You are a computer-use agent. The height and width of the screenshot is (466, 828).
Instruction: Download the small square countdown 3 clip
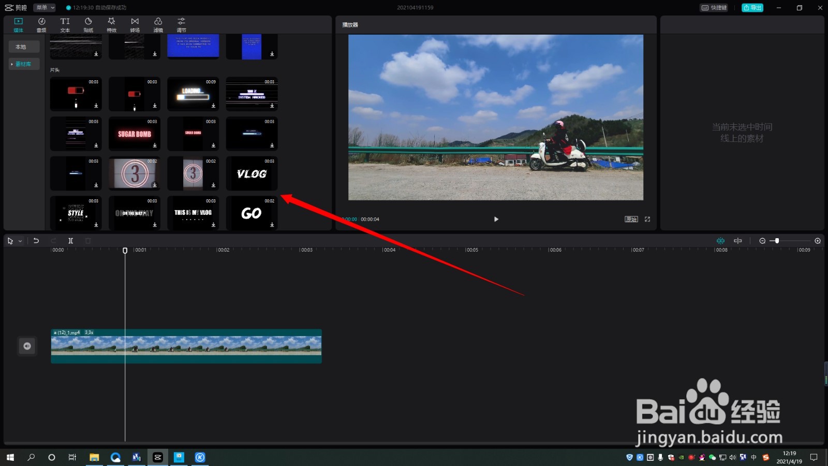[x=213, y=185]
